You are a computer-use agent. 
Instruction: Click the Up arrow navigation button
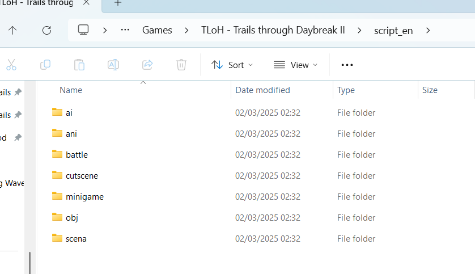(x=12, y=30)
